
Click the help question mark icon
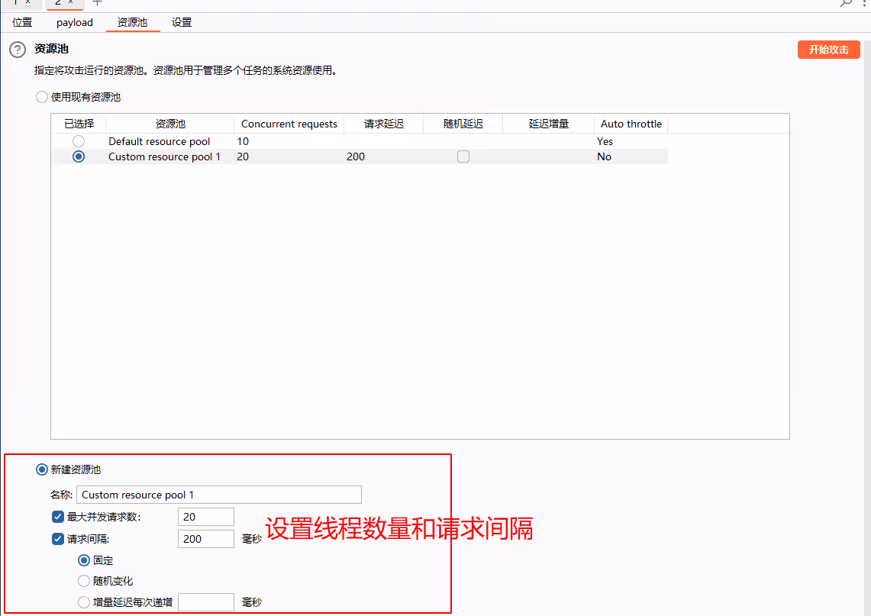pyautogui.click(x=17, y=50)
